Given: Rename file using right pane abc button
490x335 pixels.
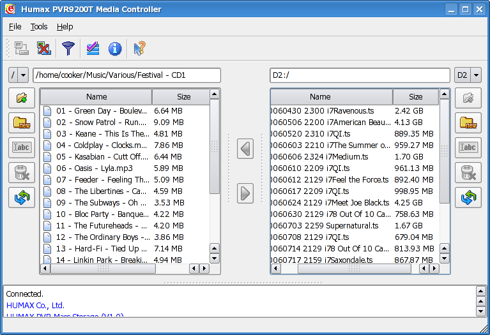Looking at the screenshot, I should [468, 147].
